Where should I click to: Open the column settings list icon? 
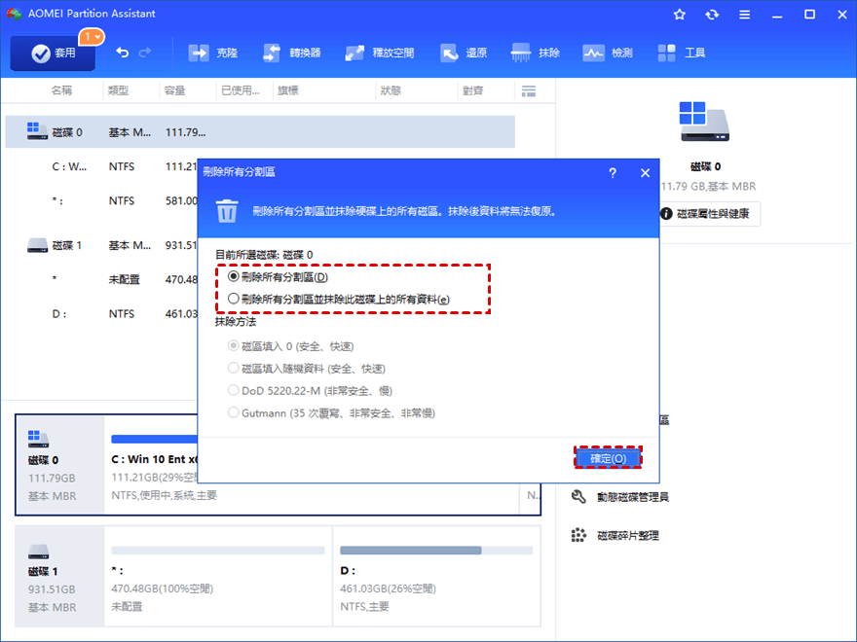point(529,91)
